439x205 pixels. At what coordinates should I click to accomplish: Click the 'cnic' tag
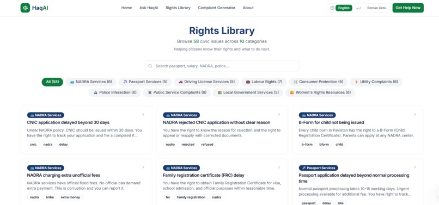tap(33, 145)
